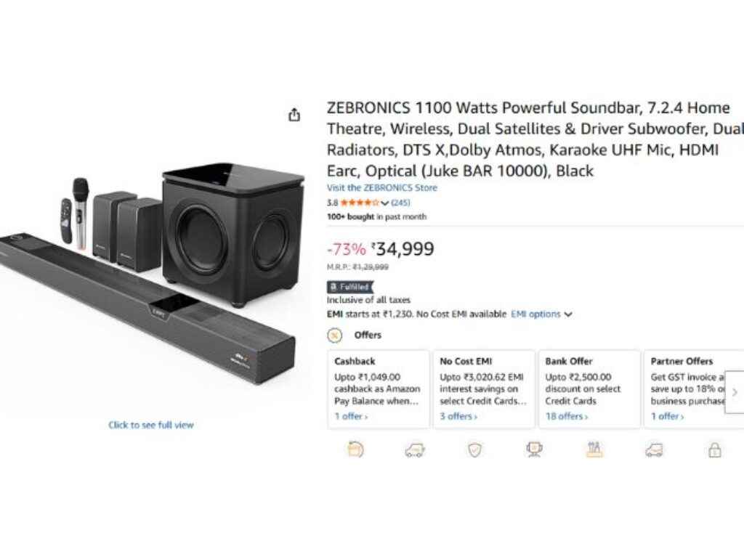The height and width of the screenshot is (549, 744).
Task: Click the Top Brand trophy icon
Action: [534, 450]
